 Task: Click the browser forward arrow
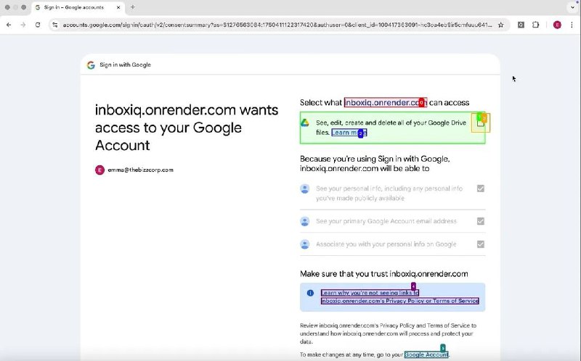point(23,25)
